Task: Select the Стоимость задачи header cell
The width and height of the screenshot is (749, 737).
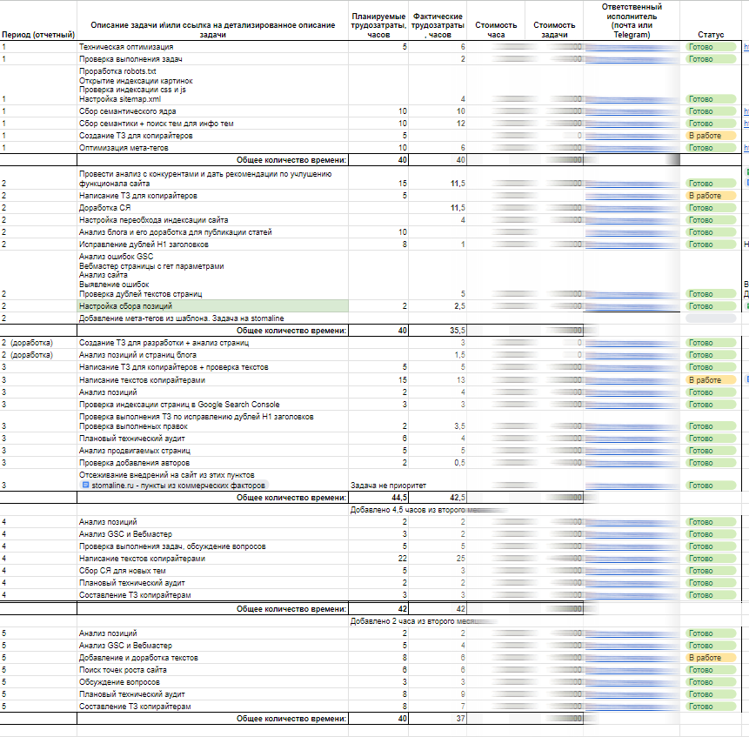Action: (554, 21)
